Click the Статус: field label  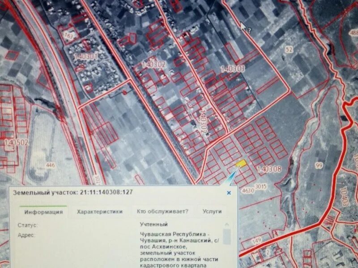tap(28, 225)
